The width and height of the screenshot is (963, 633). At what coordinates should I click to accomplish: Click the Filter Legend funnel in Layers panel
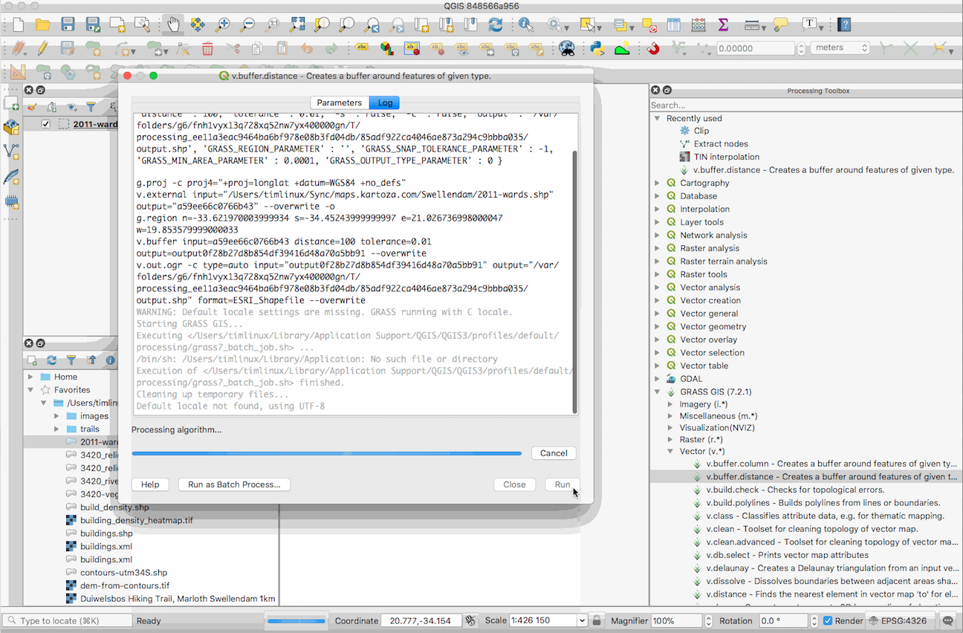click(x=91, y=108)
